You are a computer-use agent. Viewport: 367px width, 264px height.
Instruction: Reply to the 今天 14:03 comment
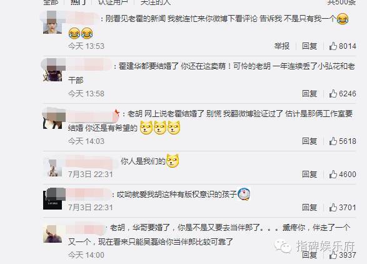[x=309, y=141]
